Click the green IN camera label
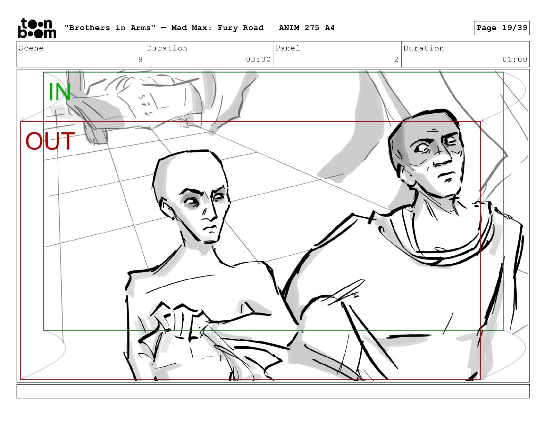Screen dimensions: 547x423 (59, 92)
